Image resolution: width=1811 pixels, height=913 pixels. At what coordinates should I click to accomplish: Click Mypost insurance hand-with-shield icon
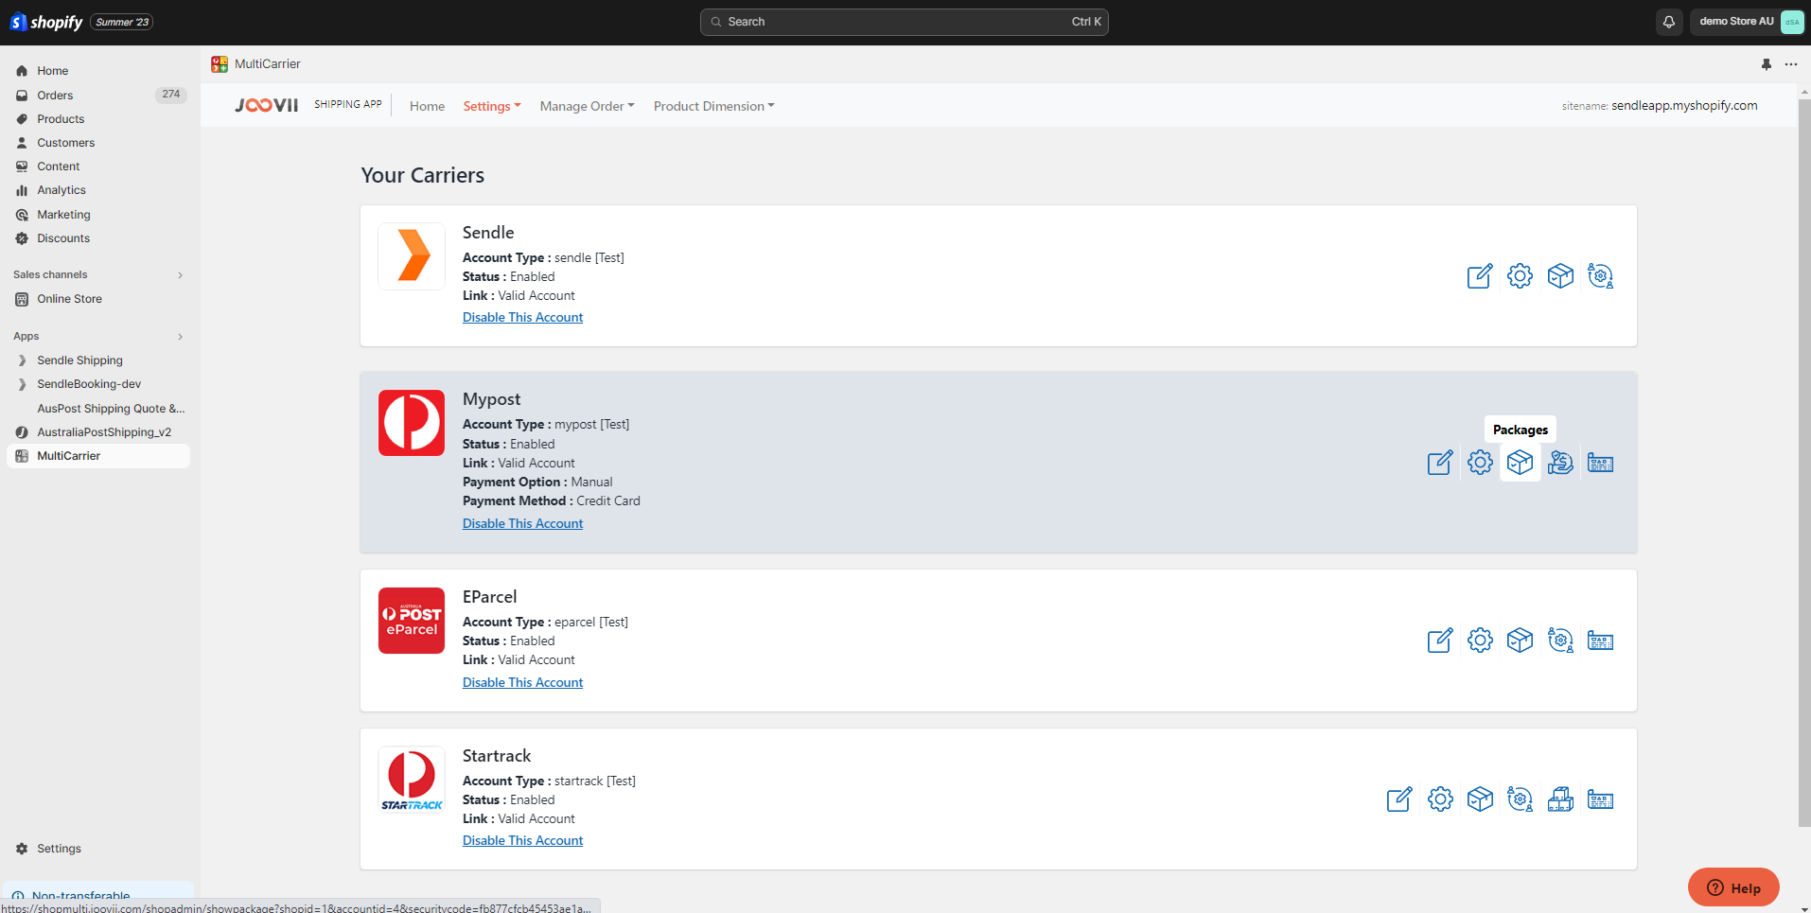pyautogui.click(x=1560, y=463)
